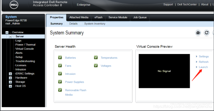Image resolution: width=214 pixels, height=111 pixels.
Task: Click the Voltages green check status icon
Action: pyautogui.click(x=96, y=65)
